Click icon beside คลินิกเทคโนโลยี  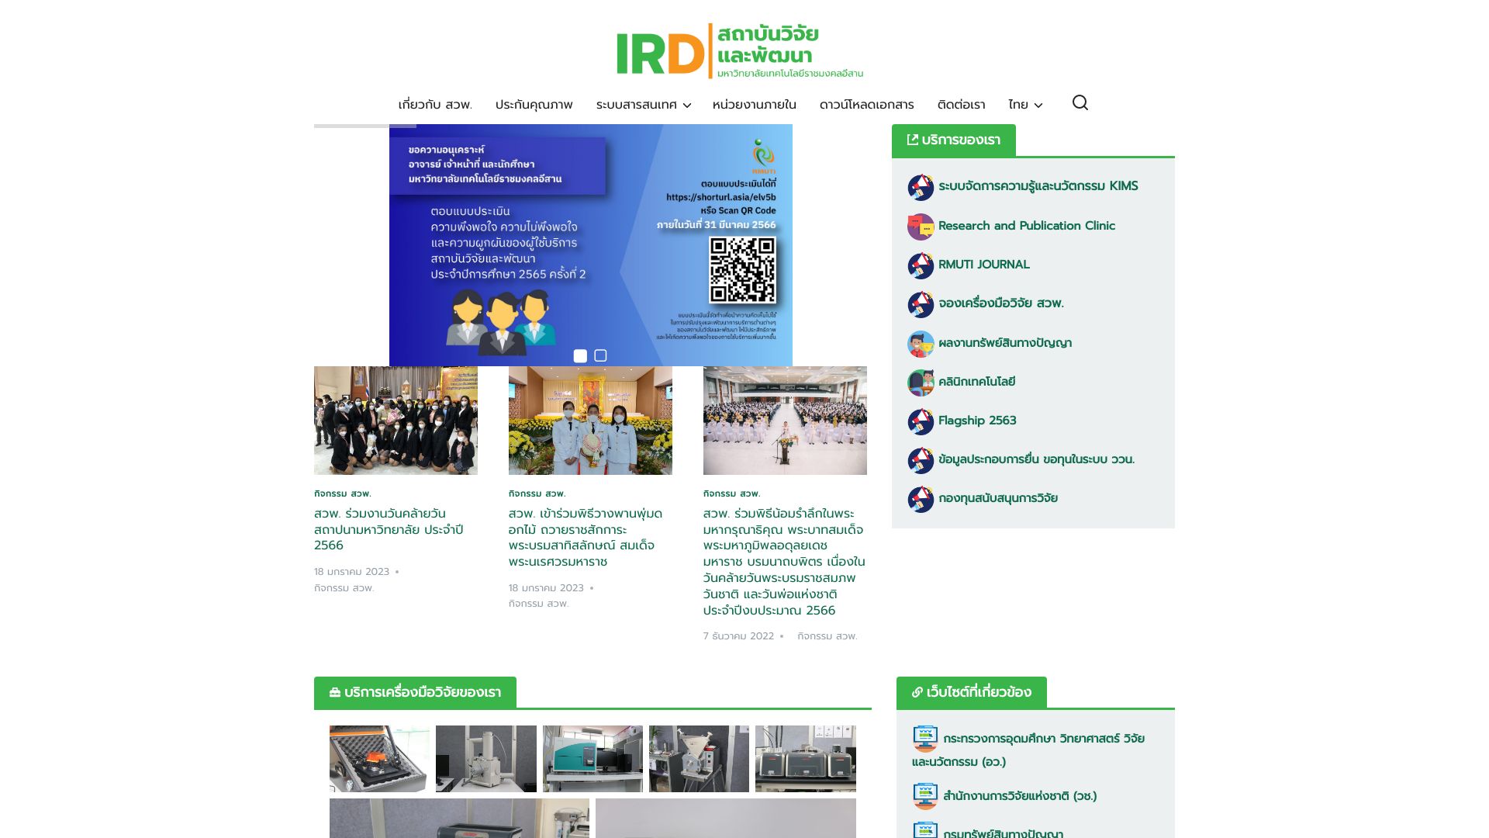pos(921,383)
